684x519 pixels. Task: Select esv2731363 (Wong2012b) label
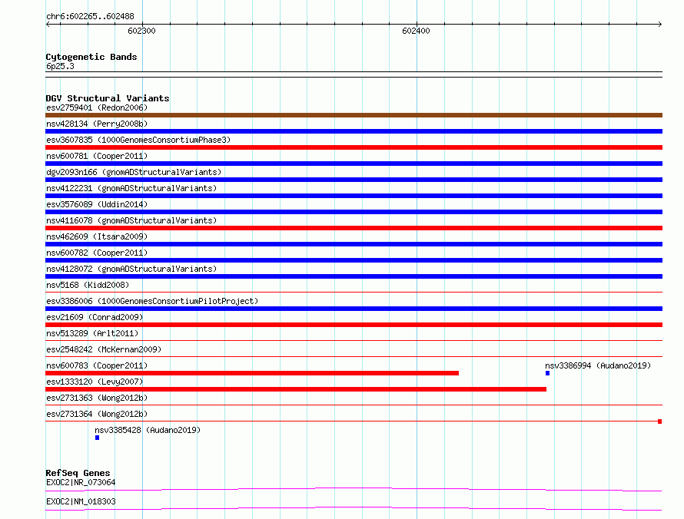click(x=97, y=398)
